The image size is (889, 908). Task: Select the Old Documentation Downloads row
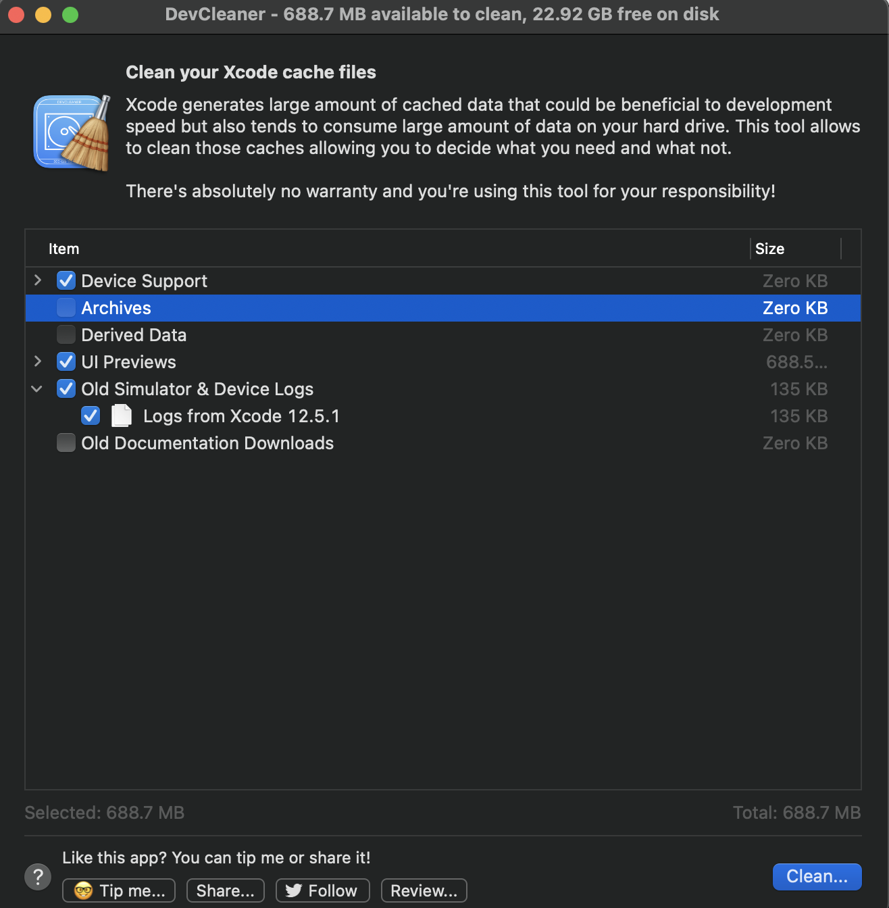coord(443,443)
